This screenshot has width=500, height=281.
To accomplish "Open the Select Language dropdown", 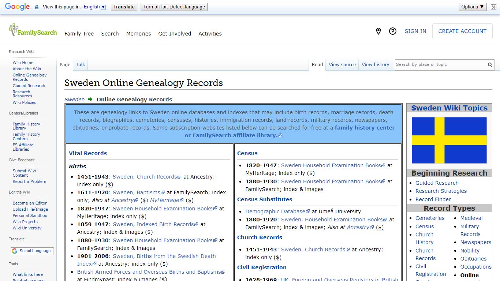I will pos(32,251).
